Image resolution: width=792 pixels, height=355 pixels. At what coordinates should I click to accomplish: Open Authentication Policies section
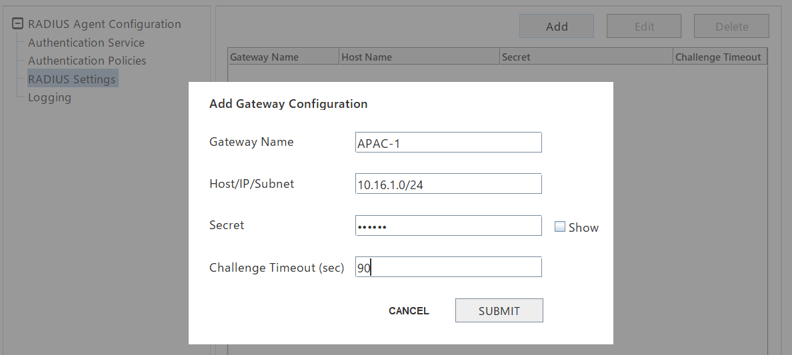[x=87, y=61]
